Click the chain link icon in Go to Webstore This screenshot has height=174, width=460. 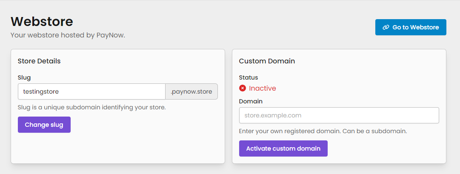click(x=386, y=27)
